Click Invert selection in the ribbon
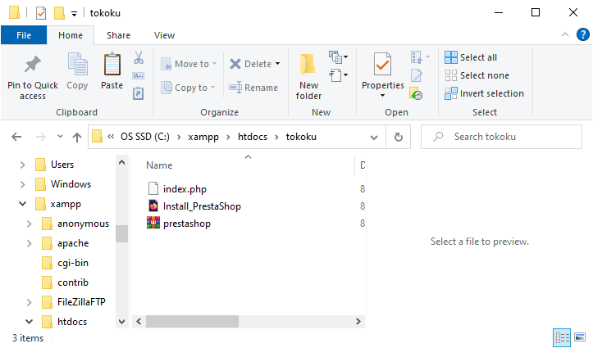The image size is (593, 348). tap(484, 93)
